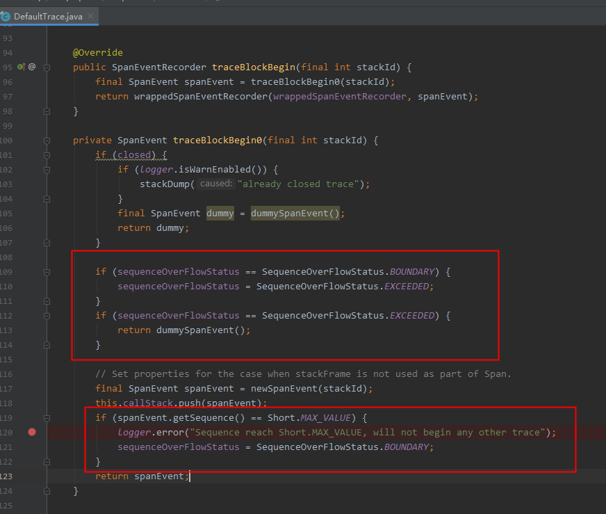
Task: Collapse the traceBlockBegin method fold marker
Action: point(47,67)
